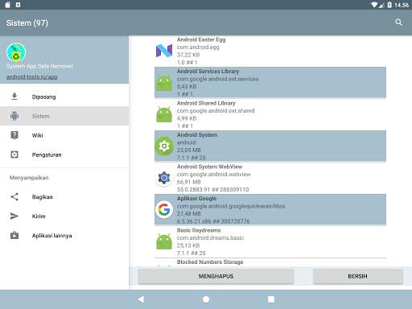Viewport: 412px width, 309px height.
Task: Tap the 14:56 clock
Action: (x=402, y=5)
